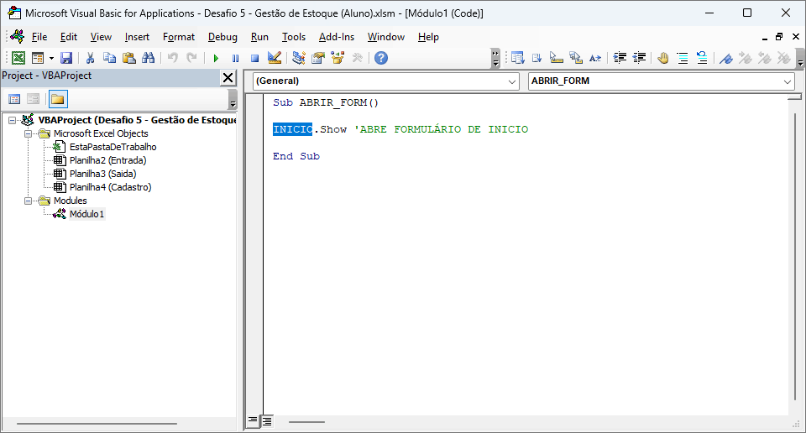Close the Project - VBAProject panel

click(x=228, y=77)
